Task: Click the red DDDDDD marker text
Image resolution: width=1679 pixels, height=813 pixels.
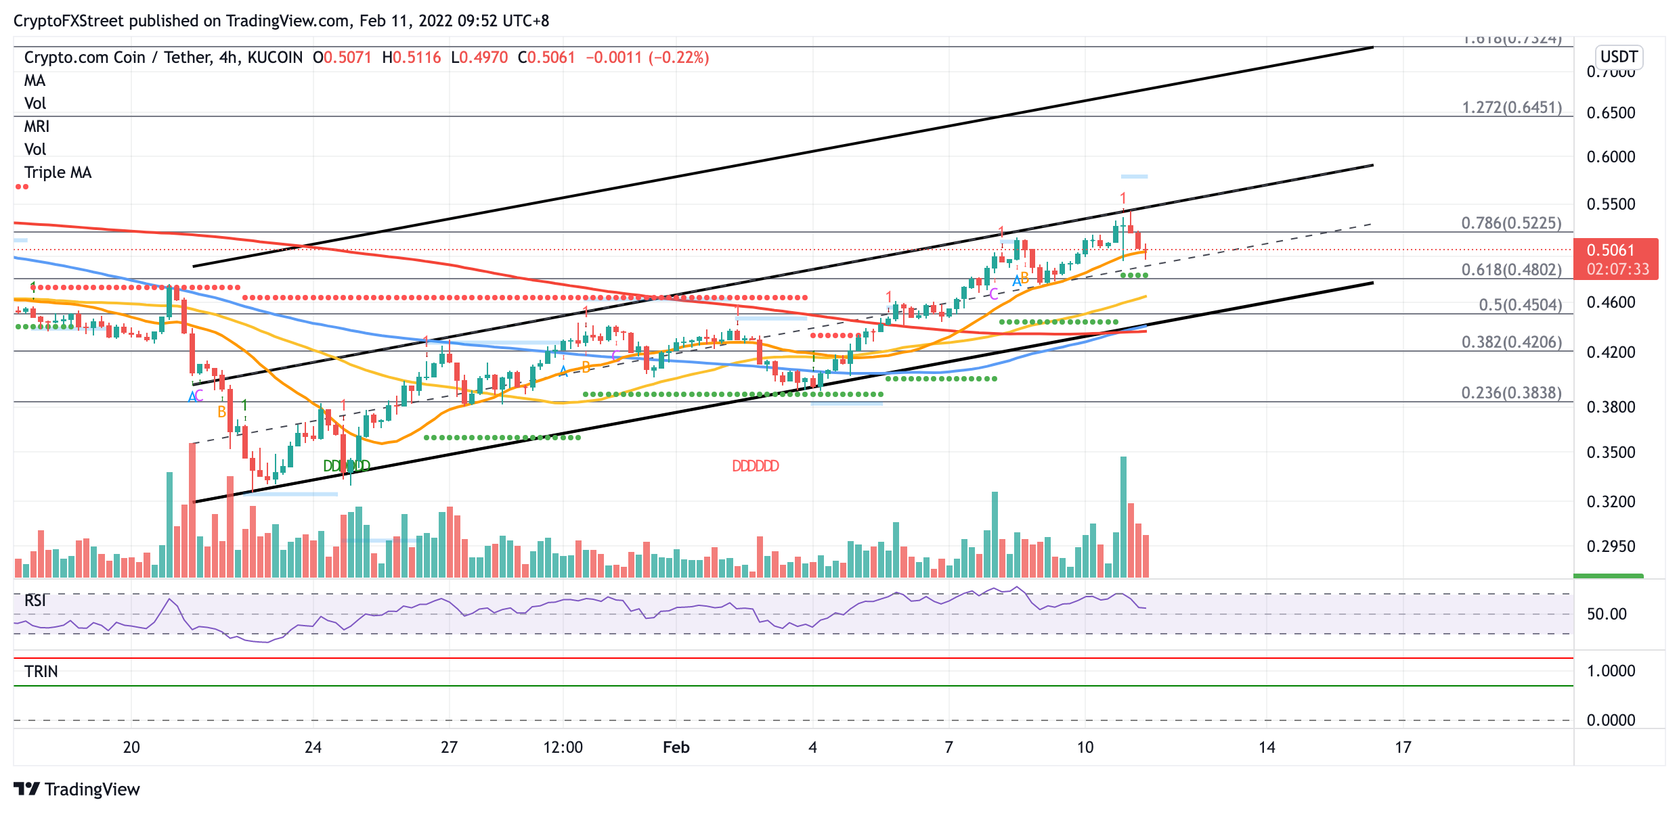Action: coord(756,466)
